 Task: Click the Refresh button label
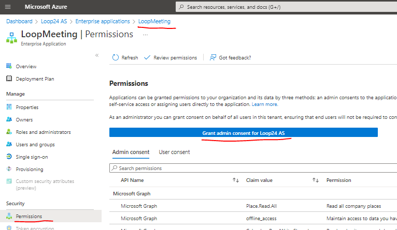pos(130,58)
